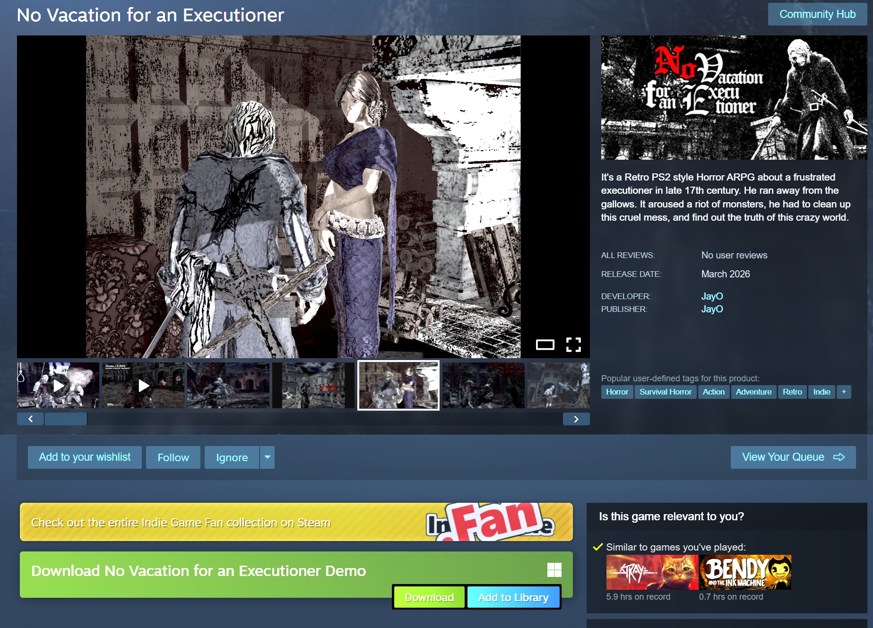
Task: Select the fourth thumbnail with red flowers
Action: click(313, 385)
